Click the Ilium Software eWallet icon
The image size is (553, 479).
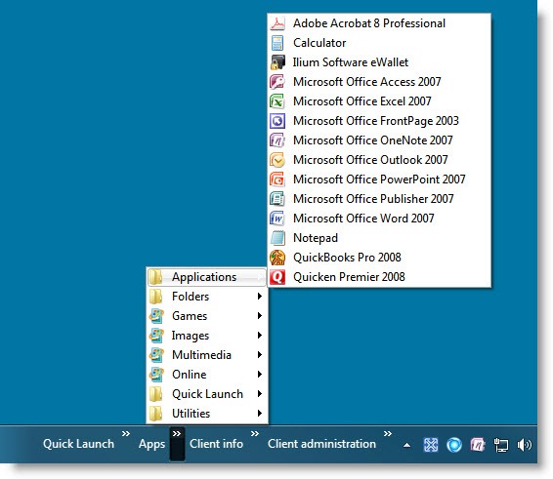point(277,62)
